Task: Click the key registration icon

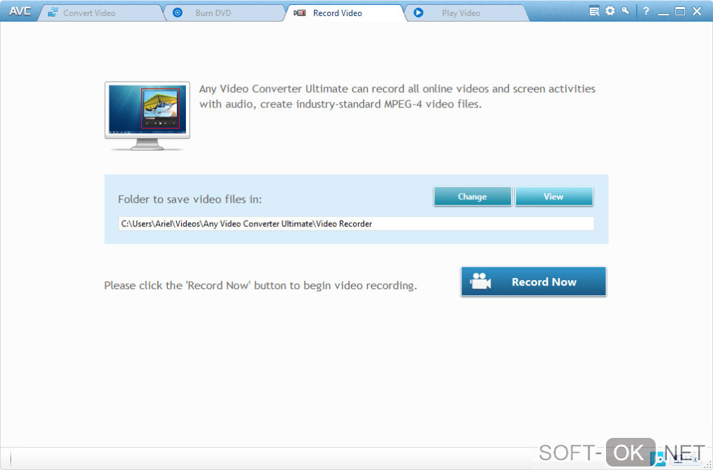Action: tap(626, 10)
